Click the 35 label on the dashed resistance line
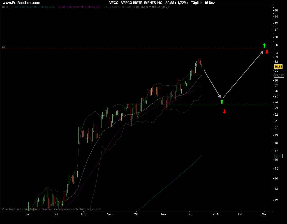Viewport: 287px width, 224px height. (3, 48)
